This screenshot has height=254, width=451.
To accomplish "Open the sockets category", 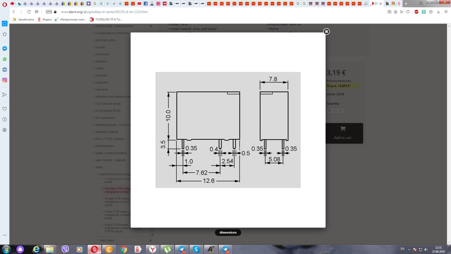I will pyautogui.click(x=100, y=47).
